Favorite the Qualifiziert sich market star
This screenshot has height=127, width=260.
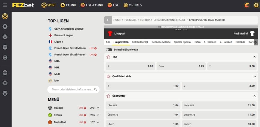(x=108, y=76)
